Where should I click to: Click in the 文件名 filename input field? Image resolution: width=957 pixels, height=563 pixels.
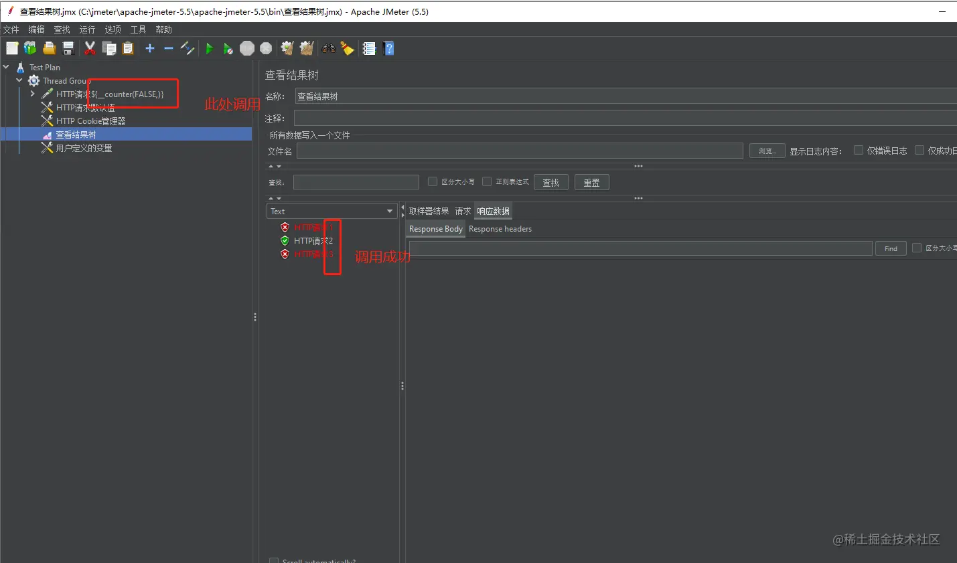[x=520, y=151]
